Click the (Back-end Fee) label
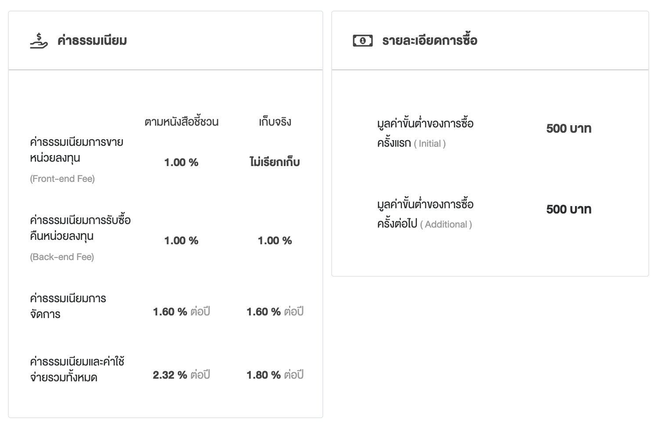 (62, 257)
